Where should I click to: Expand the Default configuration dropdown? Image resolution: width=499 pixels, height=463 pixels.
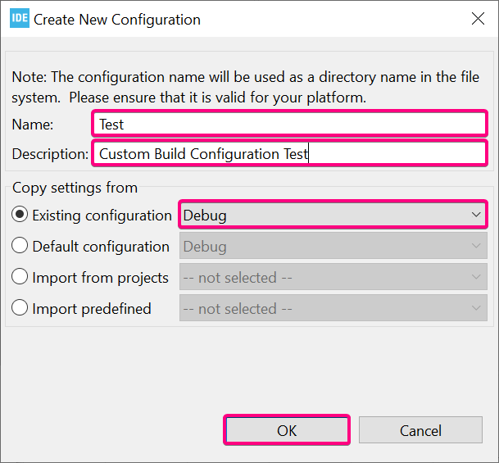(333, 247)
